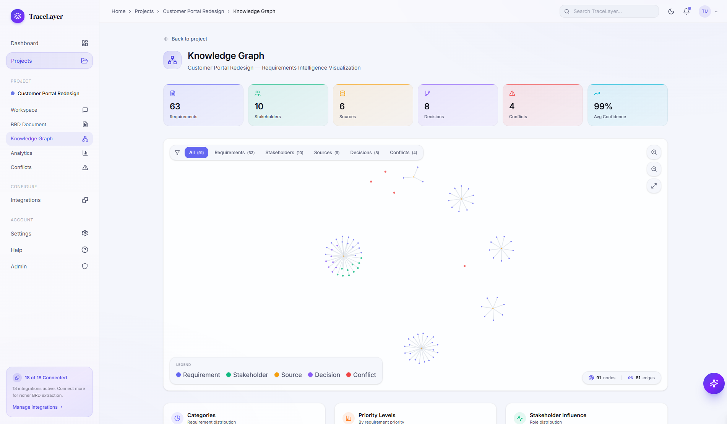
Task: Click the zoom out graph button
Action: point(654,169)
